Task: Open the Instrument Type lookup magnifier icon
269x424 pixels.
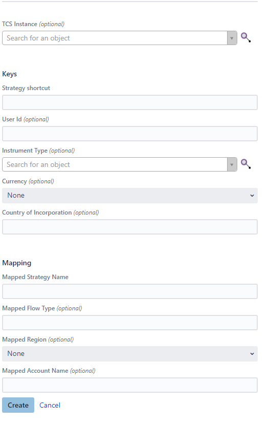Action: (246, 164)
